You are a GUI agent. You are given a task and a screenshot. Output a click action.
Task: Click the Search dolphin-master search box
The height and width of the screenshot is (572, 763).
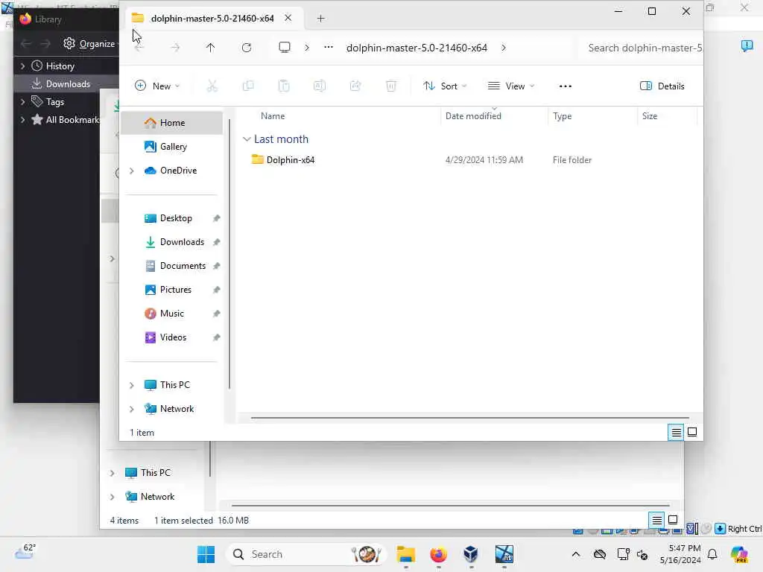(642, 48)
